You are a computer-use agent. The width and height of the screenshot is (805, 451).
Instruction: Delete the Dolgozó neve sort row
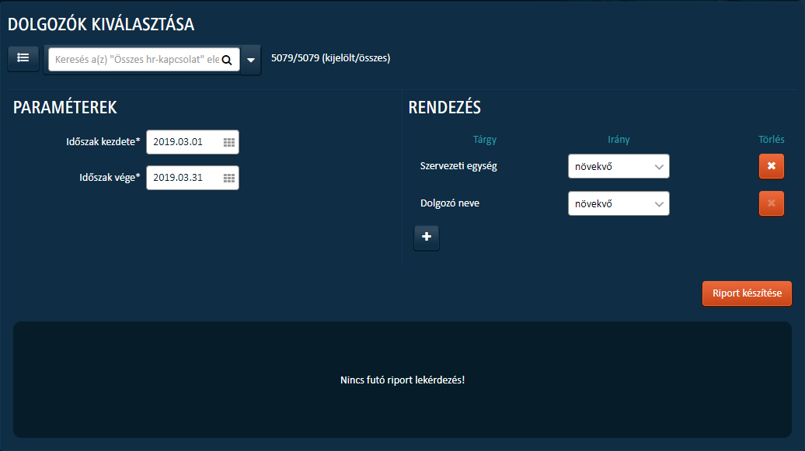pos(771,203)
